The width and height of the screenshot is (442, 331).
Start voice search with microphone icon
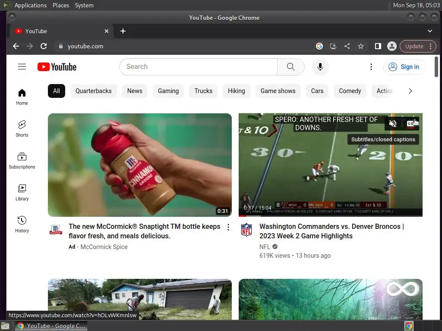[320, 67]
